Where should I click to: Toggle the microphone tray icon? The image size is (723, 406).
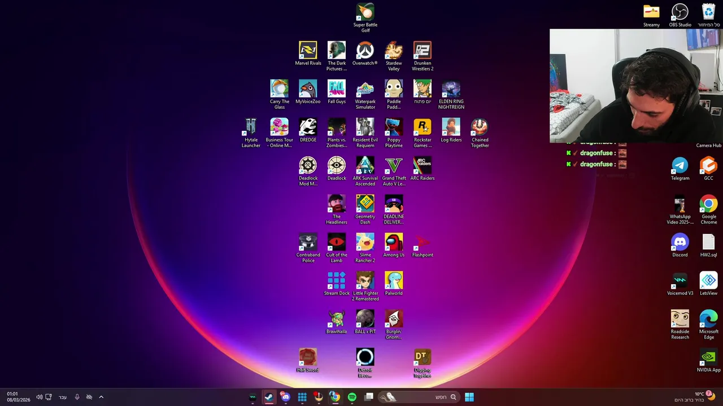tap(77, 397)
